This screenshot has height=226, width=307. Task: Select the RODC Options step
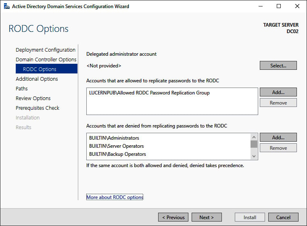(x=47, y=69)
